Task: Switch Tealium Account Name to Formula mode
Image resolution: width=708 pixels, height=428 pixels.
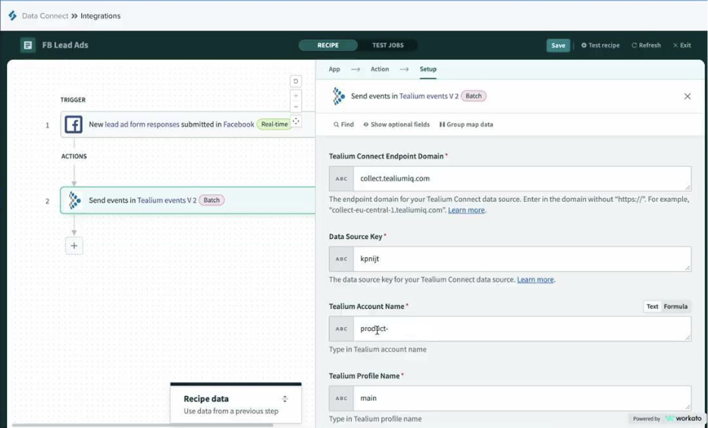Action: [x=675, y=307]
